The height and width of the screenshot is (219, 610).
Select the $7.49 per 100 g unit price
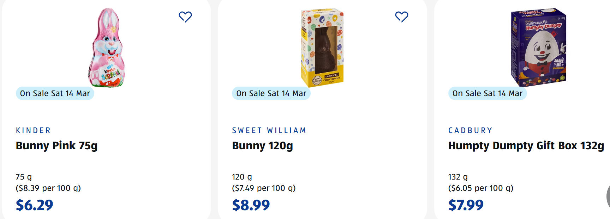[264, 188]
